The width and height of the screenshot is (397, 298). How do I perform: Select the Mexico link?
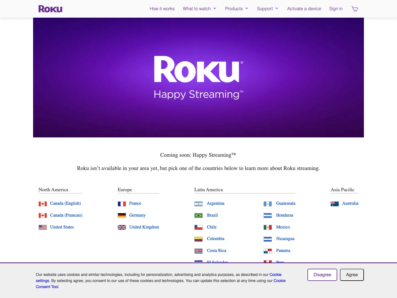pos(283,227)
